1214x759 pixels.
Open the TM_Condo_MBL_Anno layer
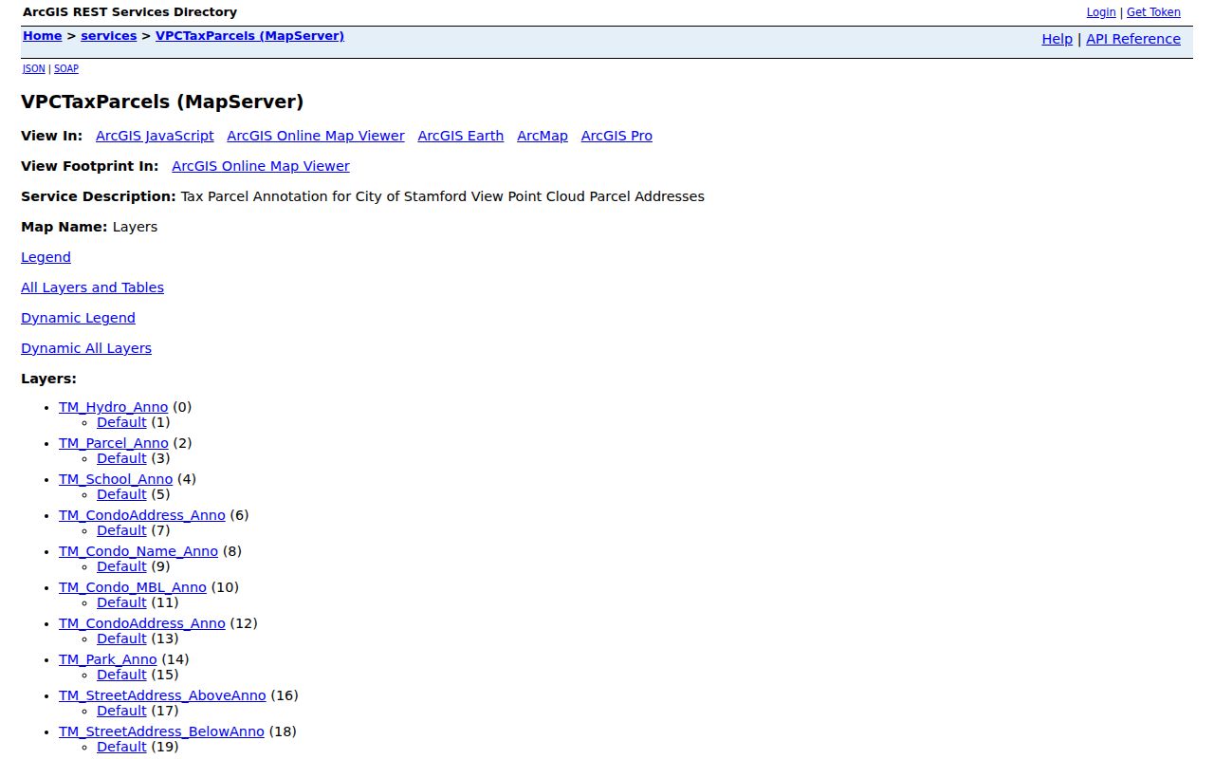click(133, 587)
